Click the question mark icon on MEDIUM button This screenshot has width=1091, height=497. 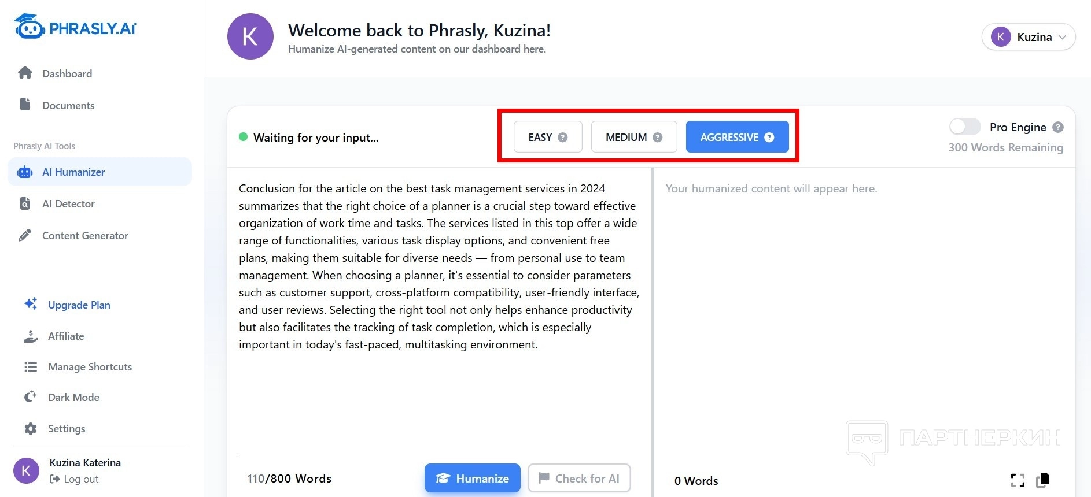pyautogui.click(x=657, y=138)
